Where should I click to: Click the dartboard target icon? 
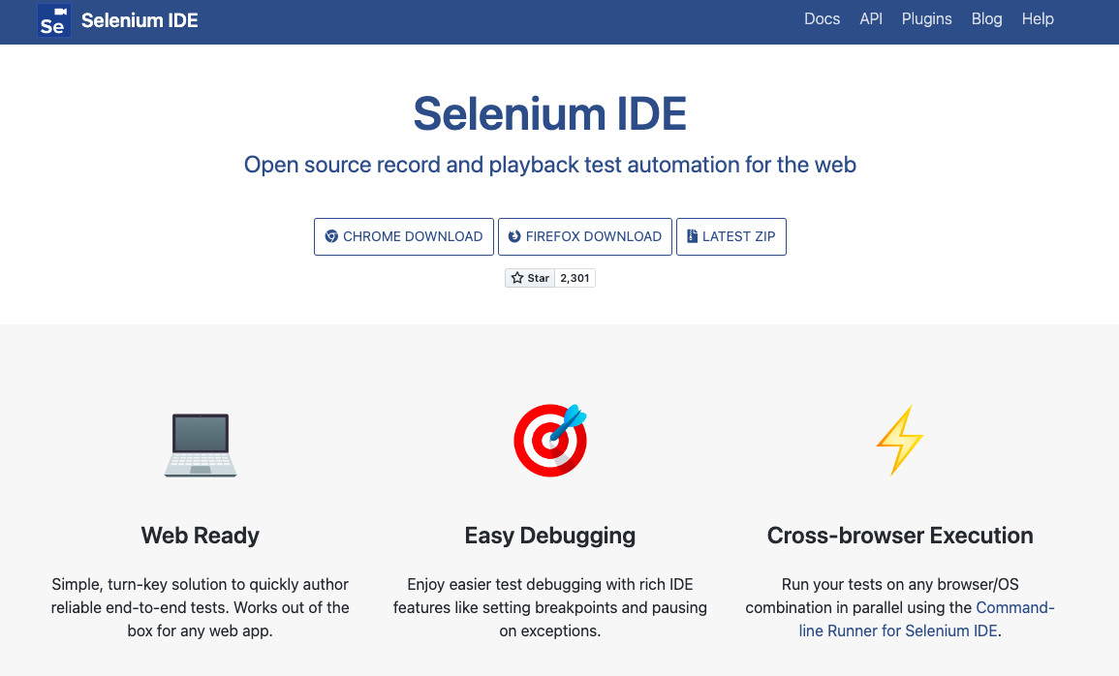550,441
